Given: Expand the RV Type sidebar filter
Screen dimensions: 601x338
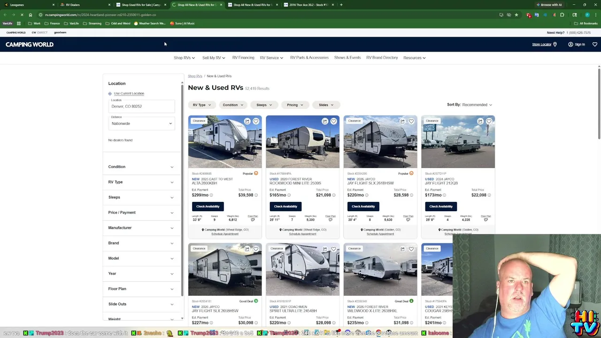Looking at the screenshot, I should (x=141, y=182).
